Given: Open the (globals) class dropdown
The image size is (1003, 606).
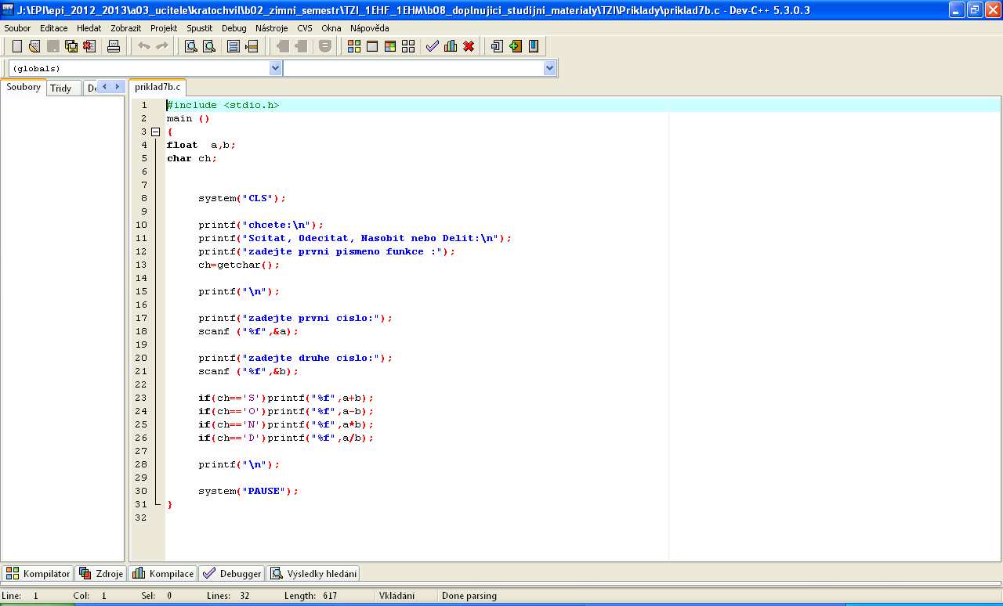Looking at the screenshot, I should point(275,68).
